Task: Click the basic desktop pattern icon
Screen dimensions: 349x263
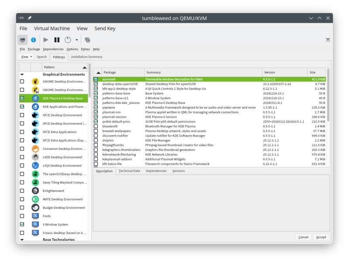Action: click(x=35, y=233)
